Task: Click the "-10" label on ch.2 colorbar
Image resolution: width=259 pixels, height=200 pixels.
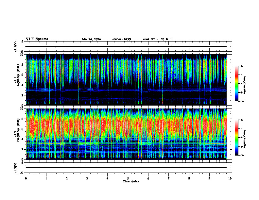Action: click(242, 156)
